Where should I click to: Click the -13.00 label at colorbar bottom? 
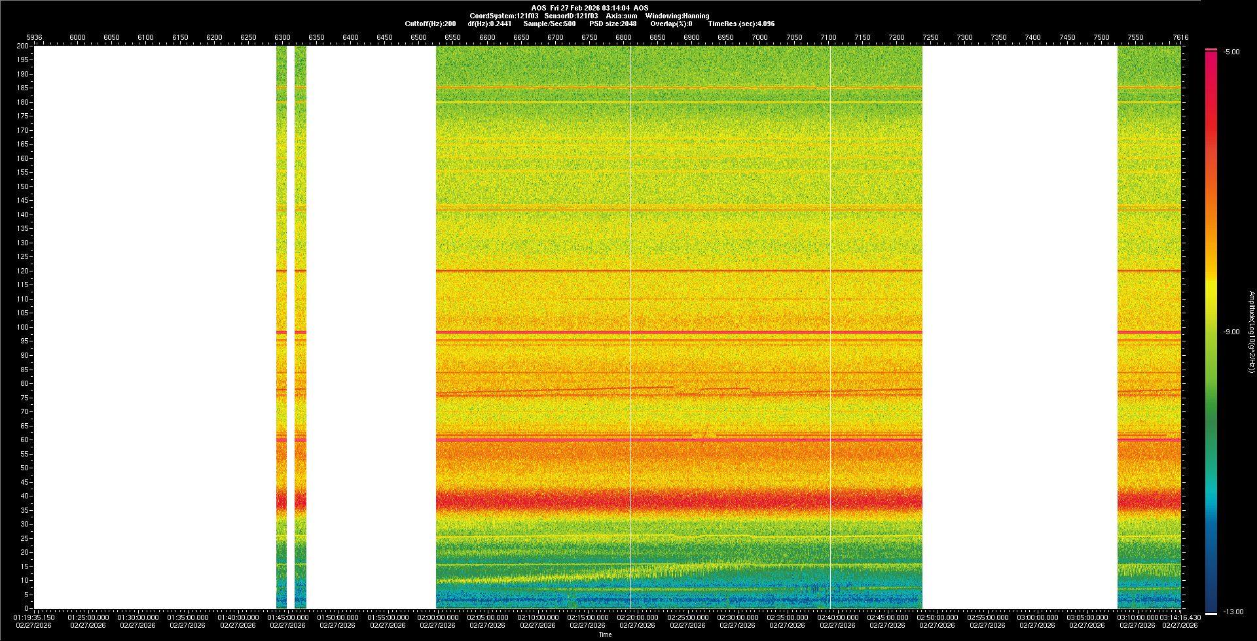(1233, 612)
